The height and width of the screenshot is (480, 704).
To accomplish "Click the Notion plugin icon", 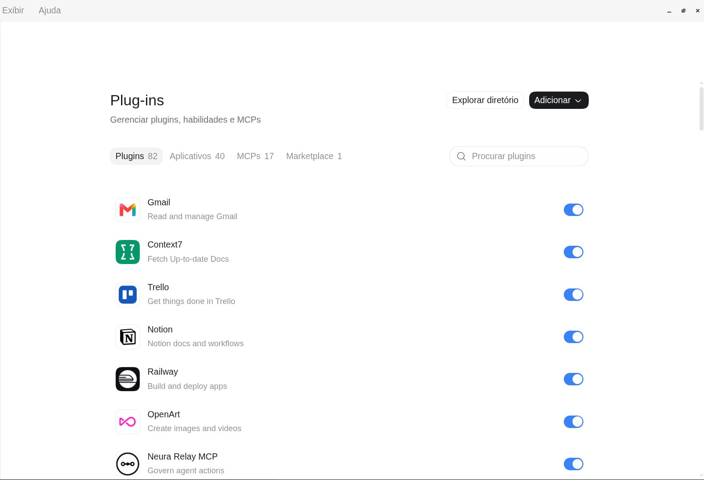I will tap(128, 337).
